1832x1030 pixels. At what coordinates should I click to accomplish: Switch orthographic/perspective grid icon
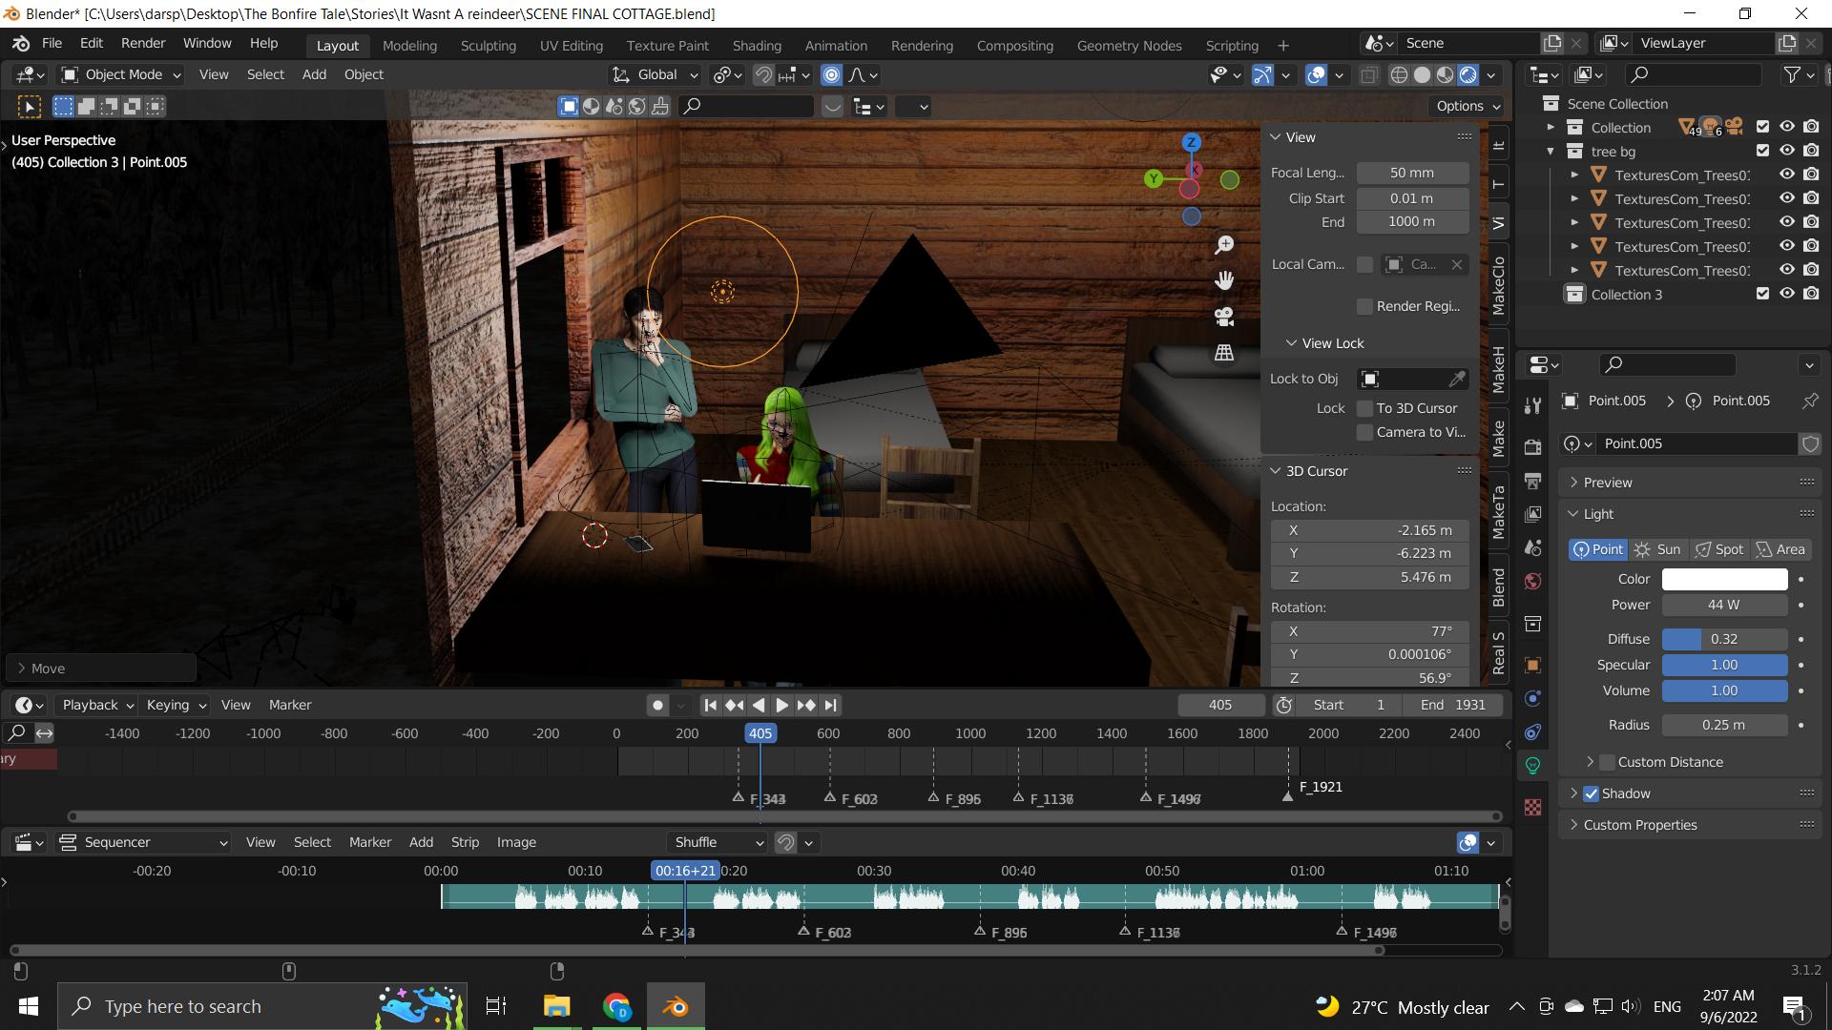tap(1224, 353)
